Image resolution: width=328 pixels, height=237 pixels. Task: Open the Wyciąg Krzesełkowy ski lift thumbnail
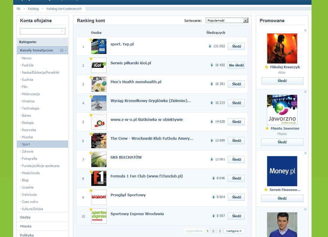(x=99, y=103)
